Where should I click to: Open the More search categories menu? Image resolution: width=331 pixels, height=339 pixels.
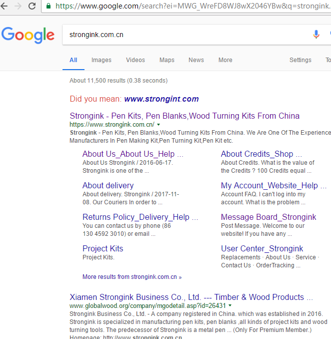pos(225,60)
